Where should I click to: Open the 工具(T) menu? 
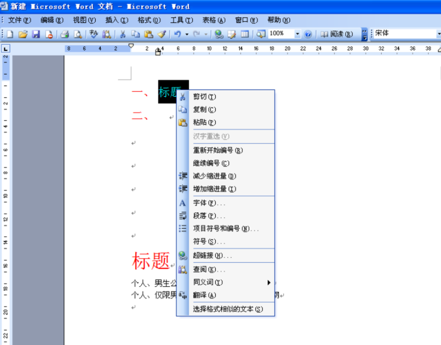tap(181, 20)
